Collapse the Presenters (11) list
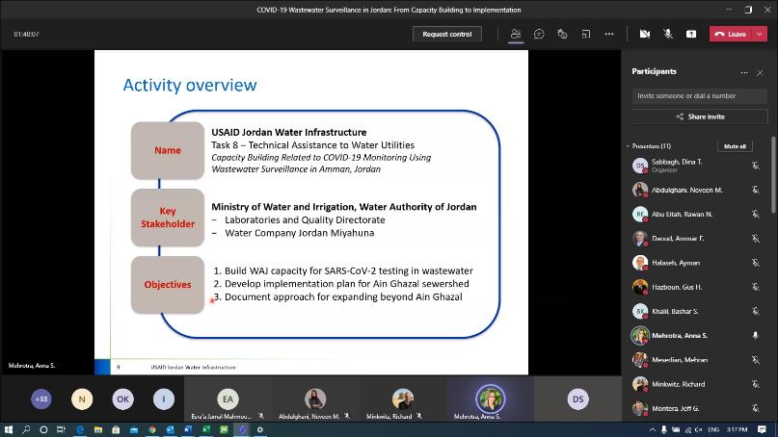The height and width of the screenshot is (437, 778). pyautogui.click(x=628, y=146)
